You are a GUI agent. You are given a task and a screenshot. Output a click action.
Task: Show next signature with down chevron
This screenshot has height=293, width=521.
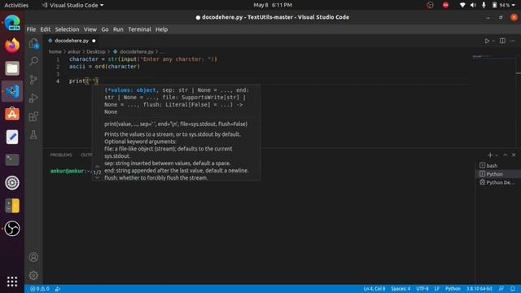click(97, 178)
